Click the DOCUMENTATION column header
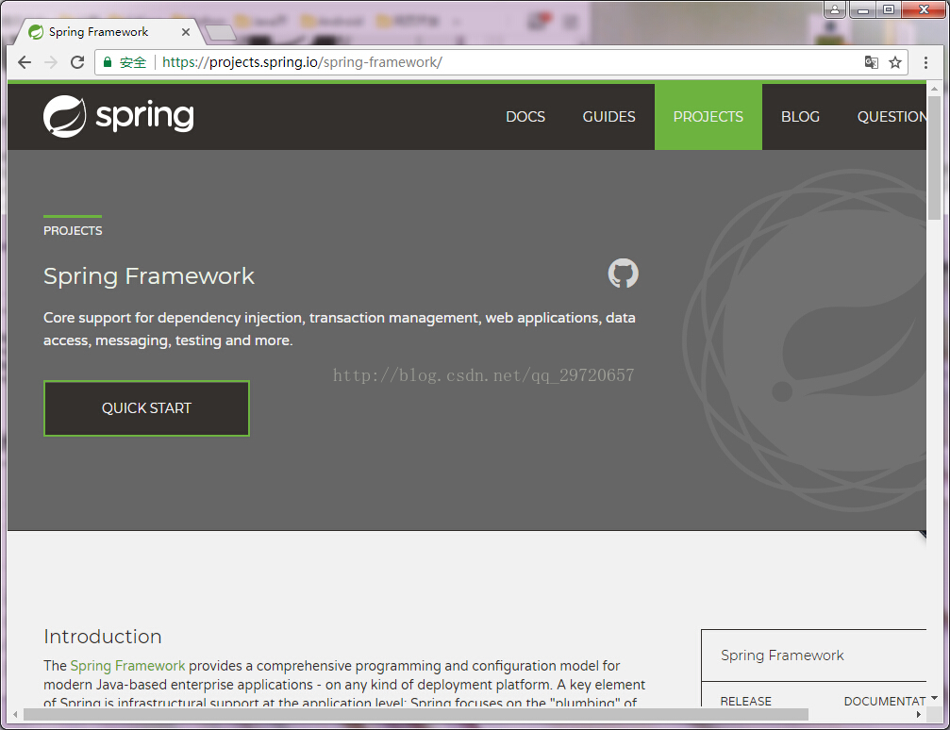The width and height of the screenshot is (950, 730). [x=885, y=701]
